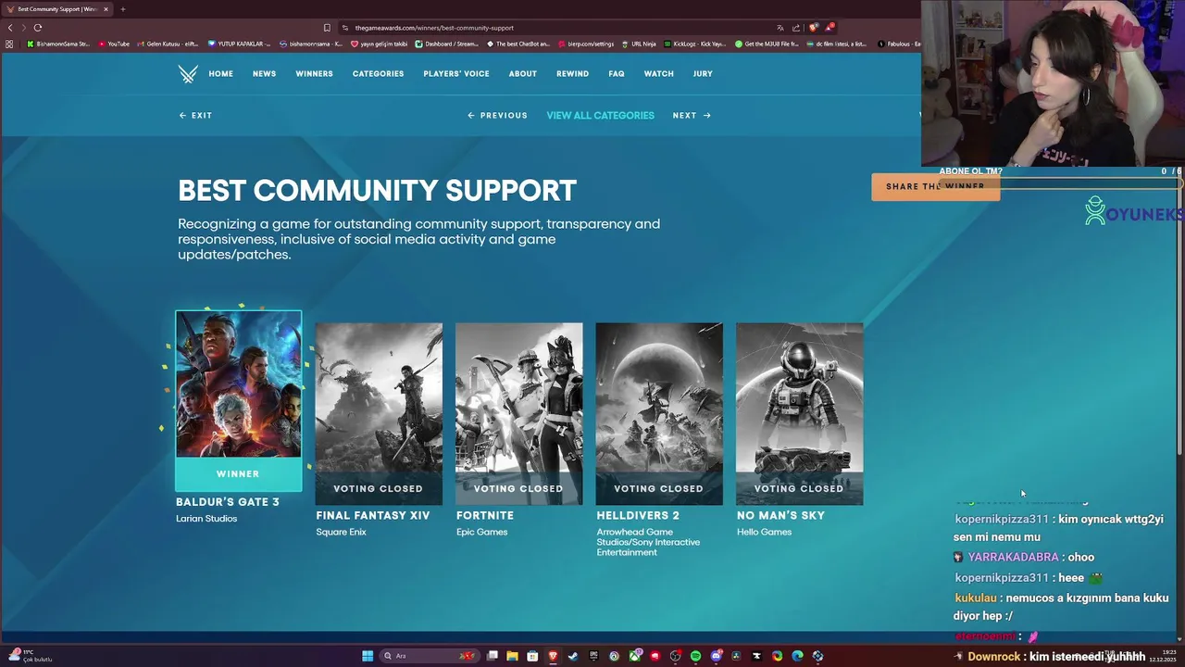The height and width of the screenshot is (667, 1185).
Task: Click the FORTNITE title text
Action: [484, 515]
